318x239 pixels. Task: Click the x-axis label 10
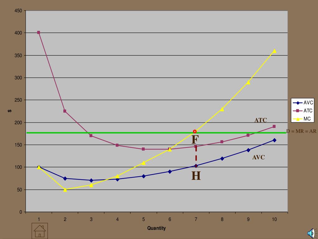(274, 219)
